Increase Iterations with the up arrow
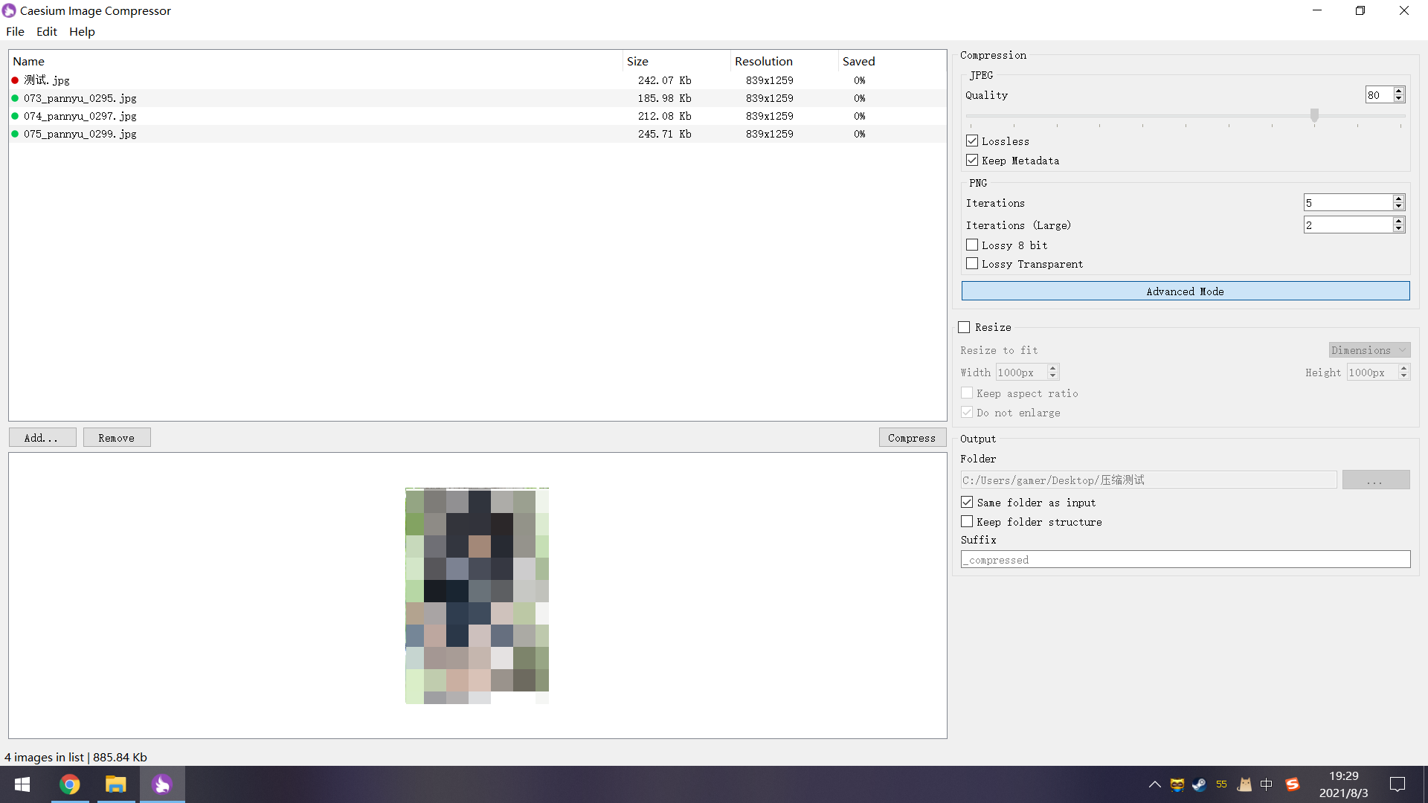1428x803 pixels. pyautogui.click(x=1399, y=198)
